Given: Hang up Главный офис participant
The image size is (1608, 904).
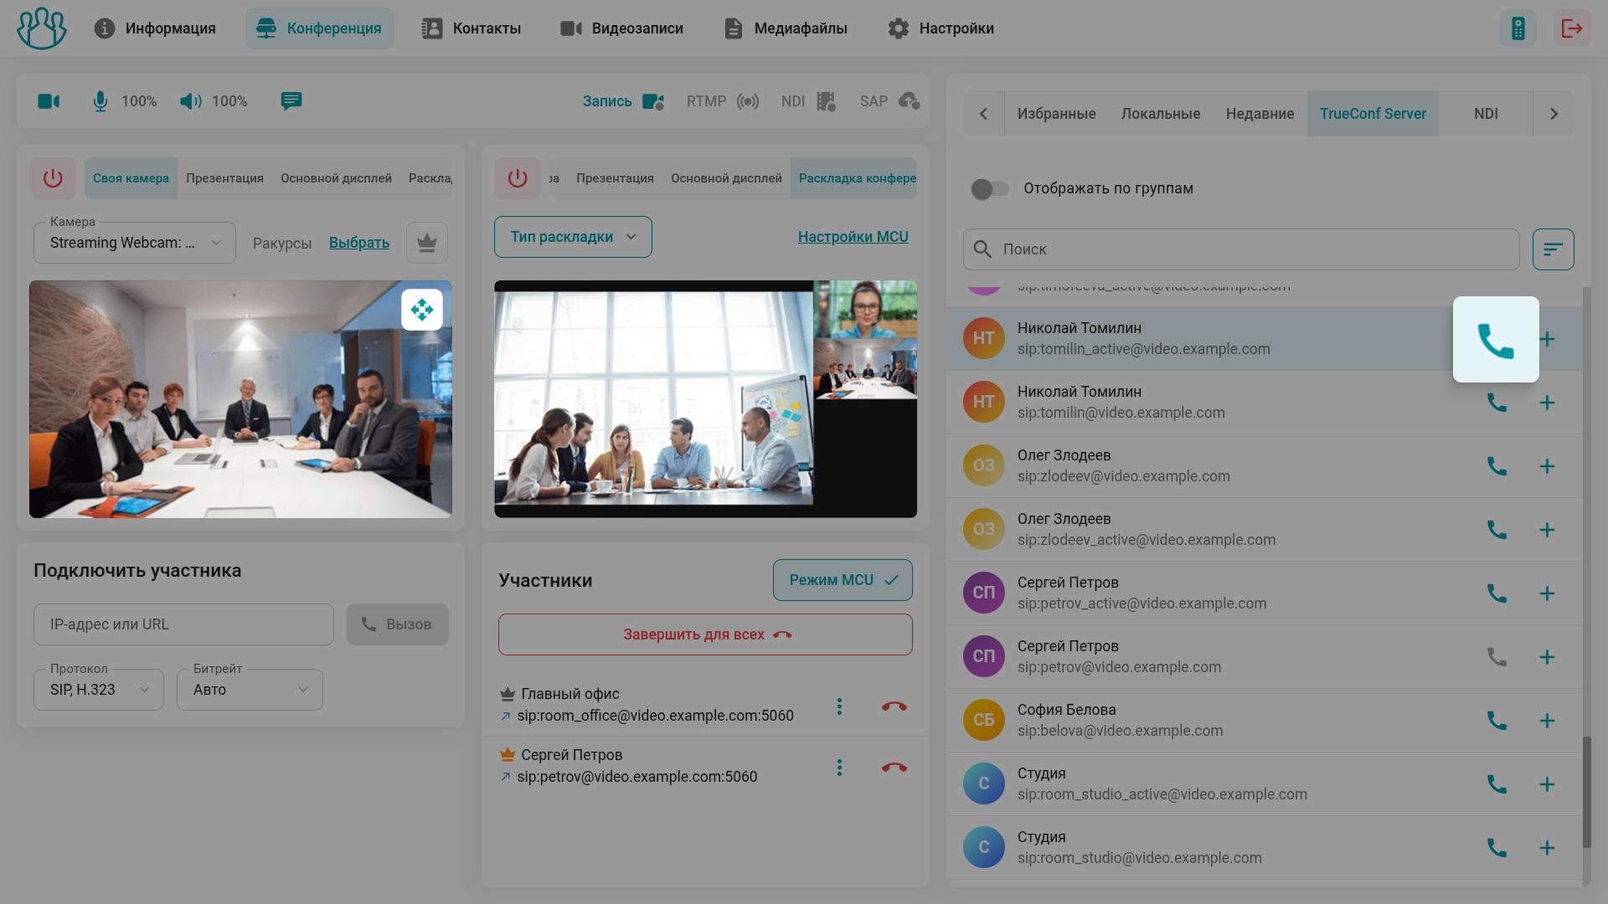Looking at the screenshot, I should tap(894, 706).
